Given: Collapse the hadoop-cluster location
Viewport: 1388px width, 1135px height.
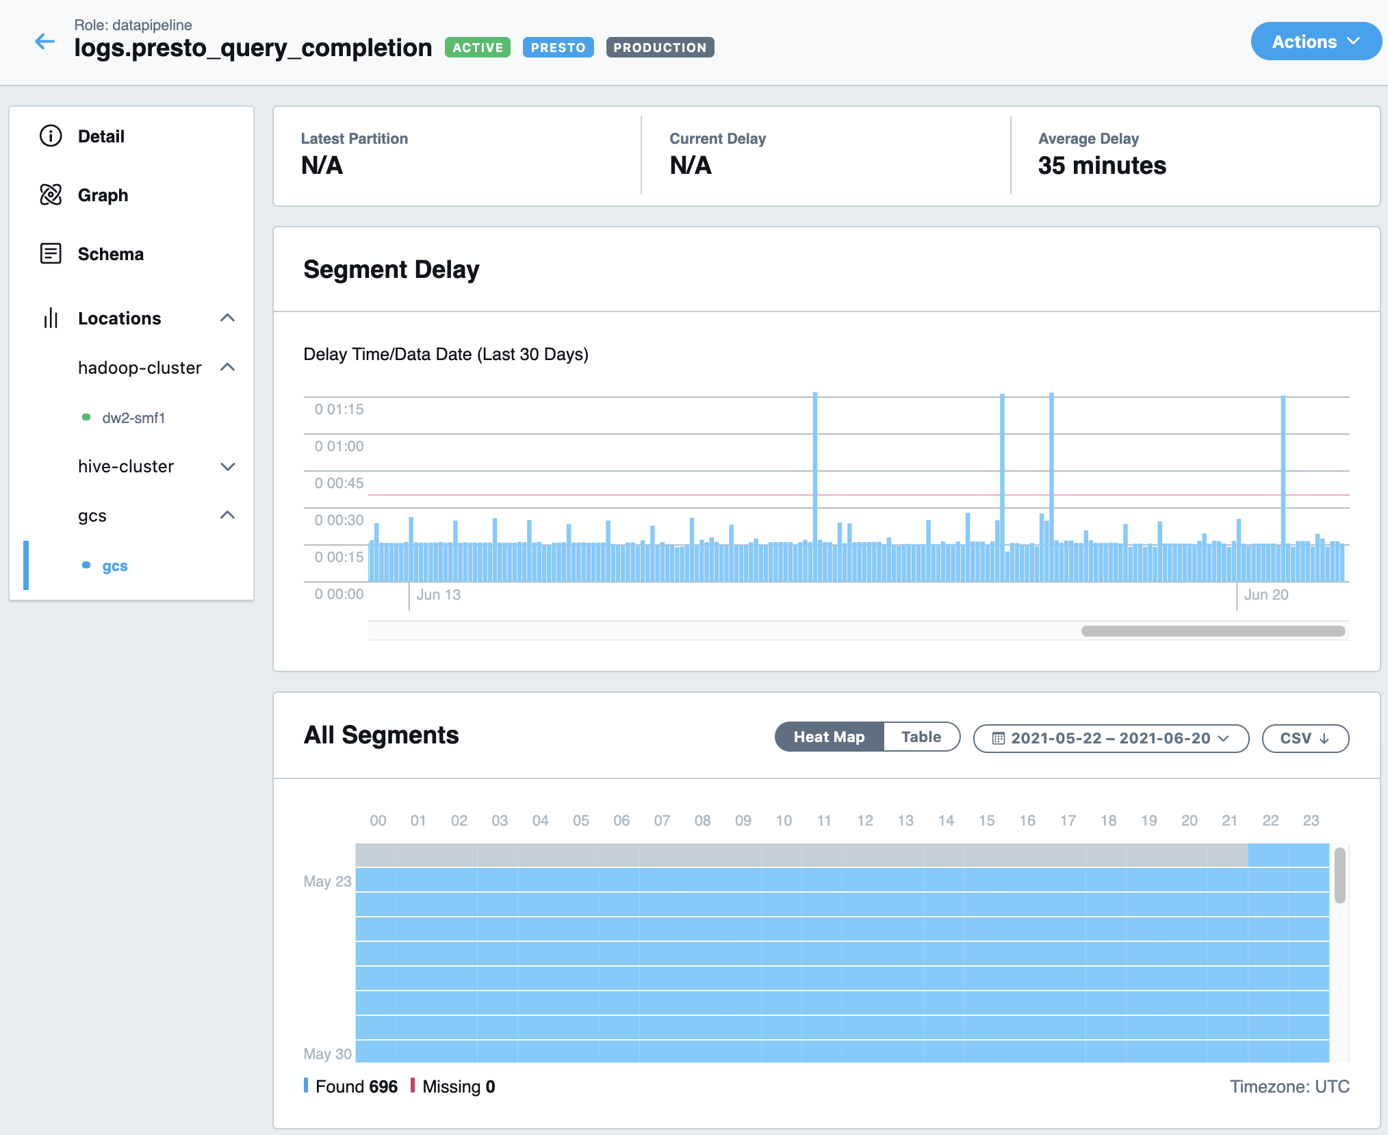Looking at the screenshot, I should tap(227, 368).
